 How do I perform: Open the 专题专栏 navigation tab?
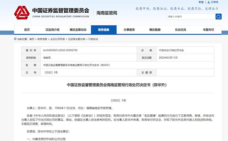[206, 29]
